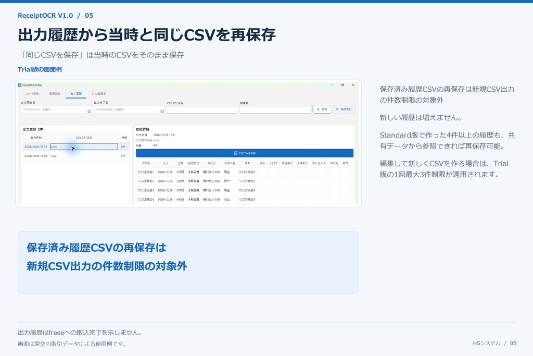
Task: Click the 勘定科目 column header
Action: pos(194,163)
